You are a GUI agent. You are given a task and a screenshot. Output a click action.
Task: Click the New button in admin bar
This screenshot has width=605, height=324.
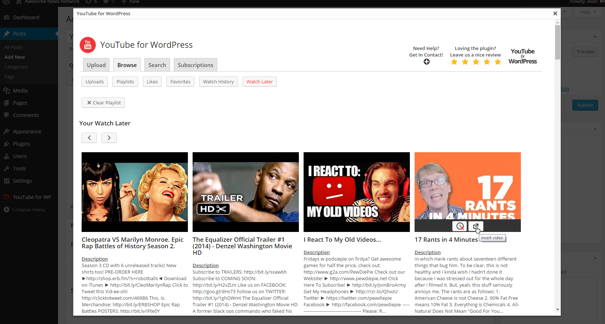(x=131, y=2)
